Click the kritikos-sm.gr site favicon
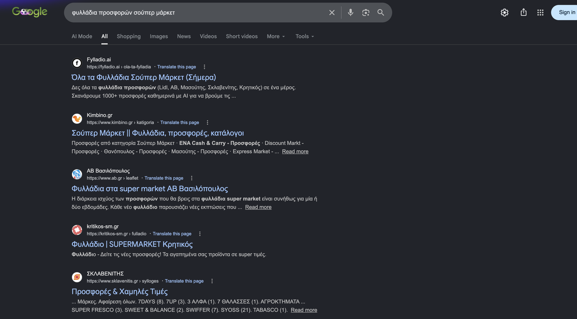 77,230
